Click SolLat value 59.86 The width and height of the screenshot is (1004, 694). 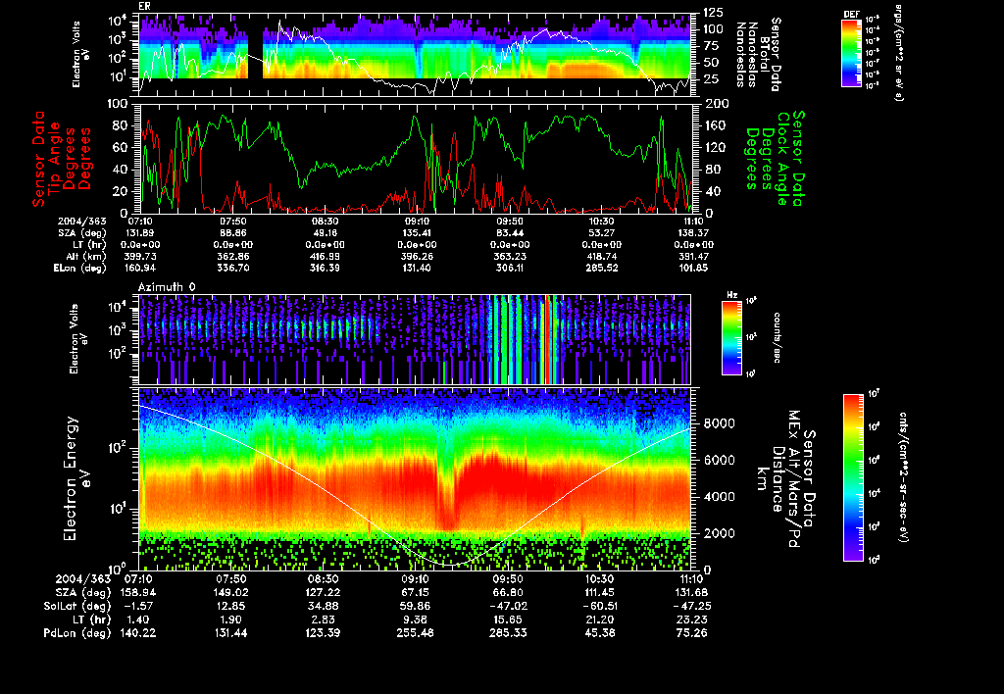(416, 607)
